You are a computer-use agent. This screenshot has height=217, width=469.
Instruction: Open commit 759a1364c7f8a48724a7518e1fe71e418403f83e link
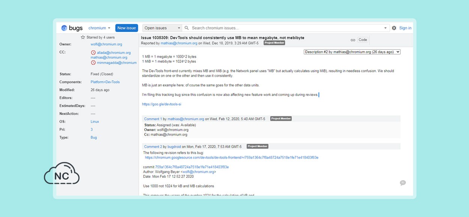pos(192,167)
